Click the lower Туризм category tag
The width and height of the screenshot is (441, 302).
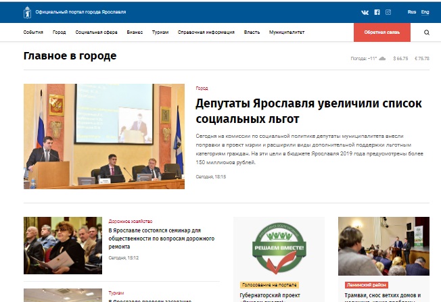pos(116,293)
